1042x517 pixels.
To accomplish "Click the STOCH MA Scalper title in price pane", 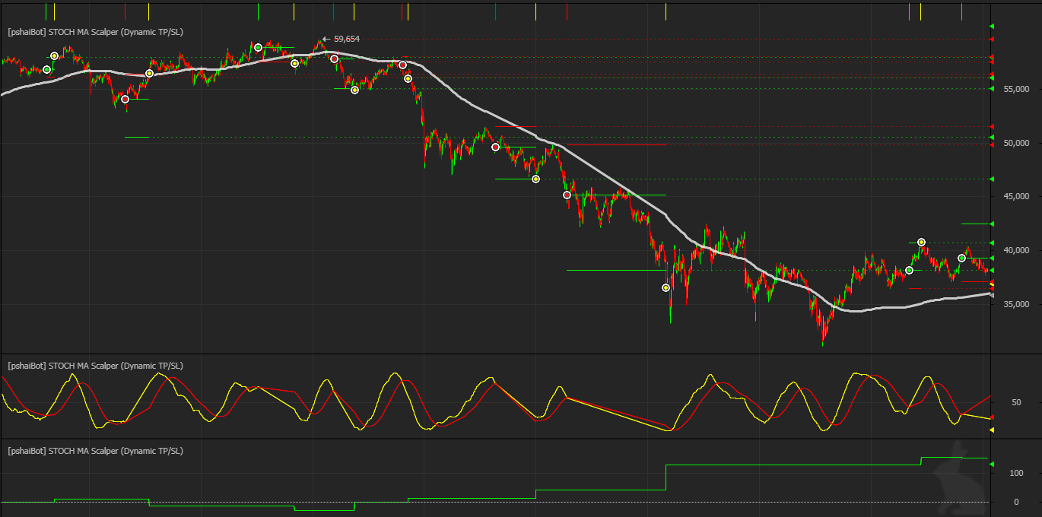I will [x=95, y=32].
